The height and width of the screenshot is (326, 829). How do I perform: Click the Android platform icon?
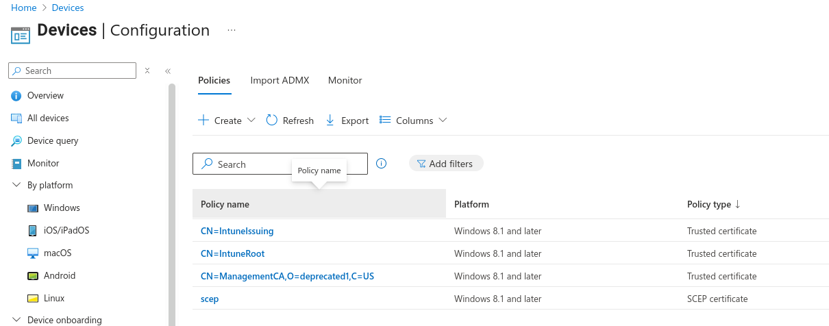[x=33, y=276]
